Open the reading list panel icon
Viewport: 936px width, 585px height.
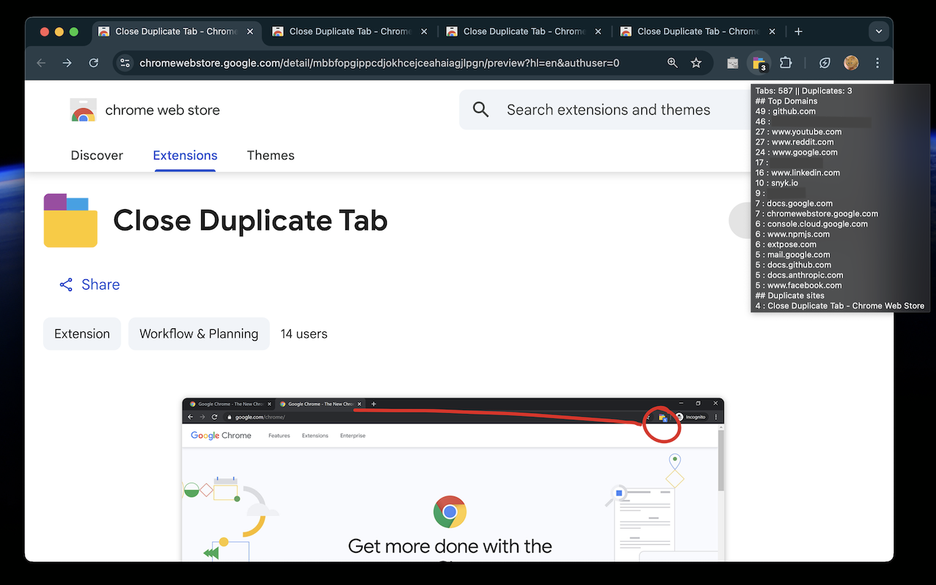[732, 63]
